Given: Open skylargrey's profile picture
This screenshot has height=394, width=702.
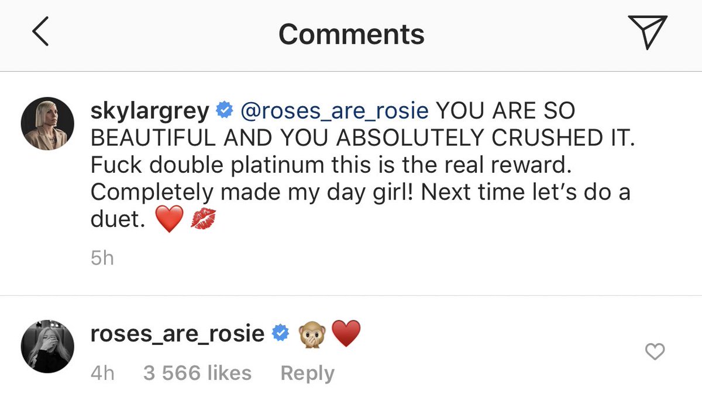Looking at the screenshot, I should click(47, 124).
